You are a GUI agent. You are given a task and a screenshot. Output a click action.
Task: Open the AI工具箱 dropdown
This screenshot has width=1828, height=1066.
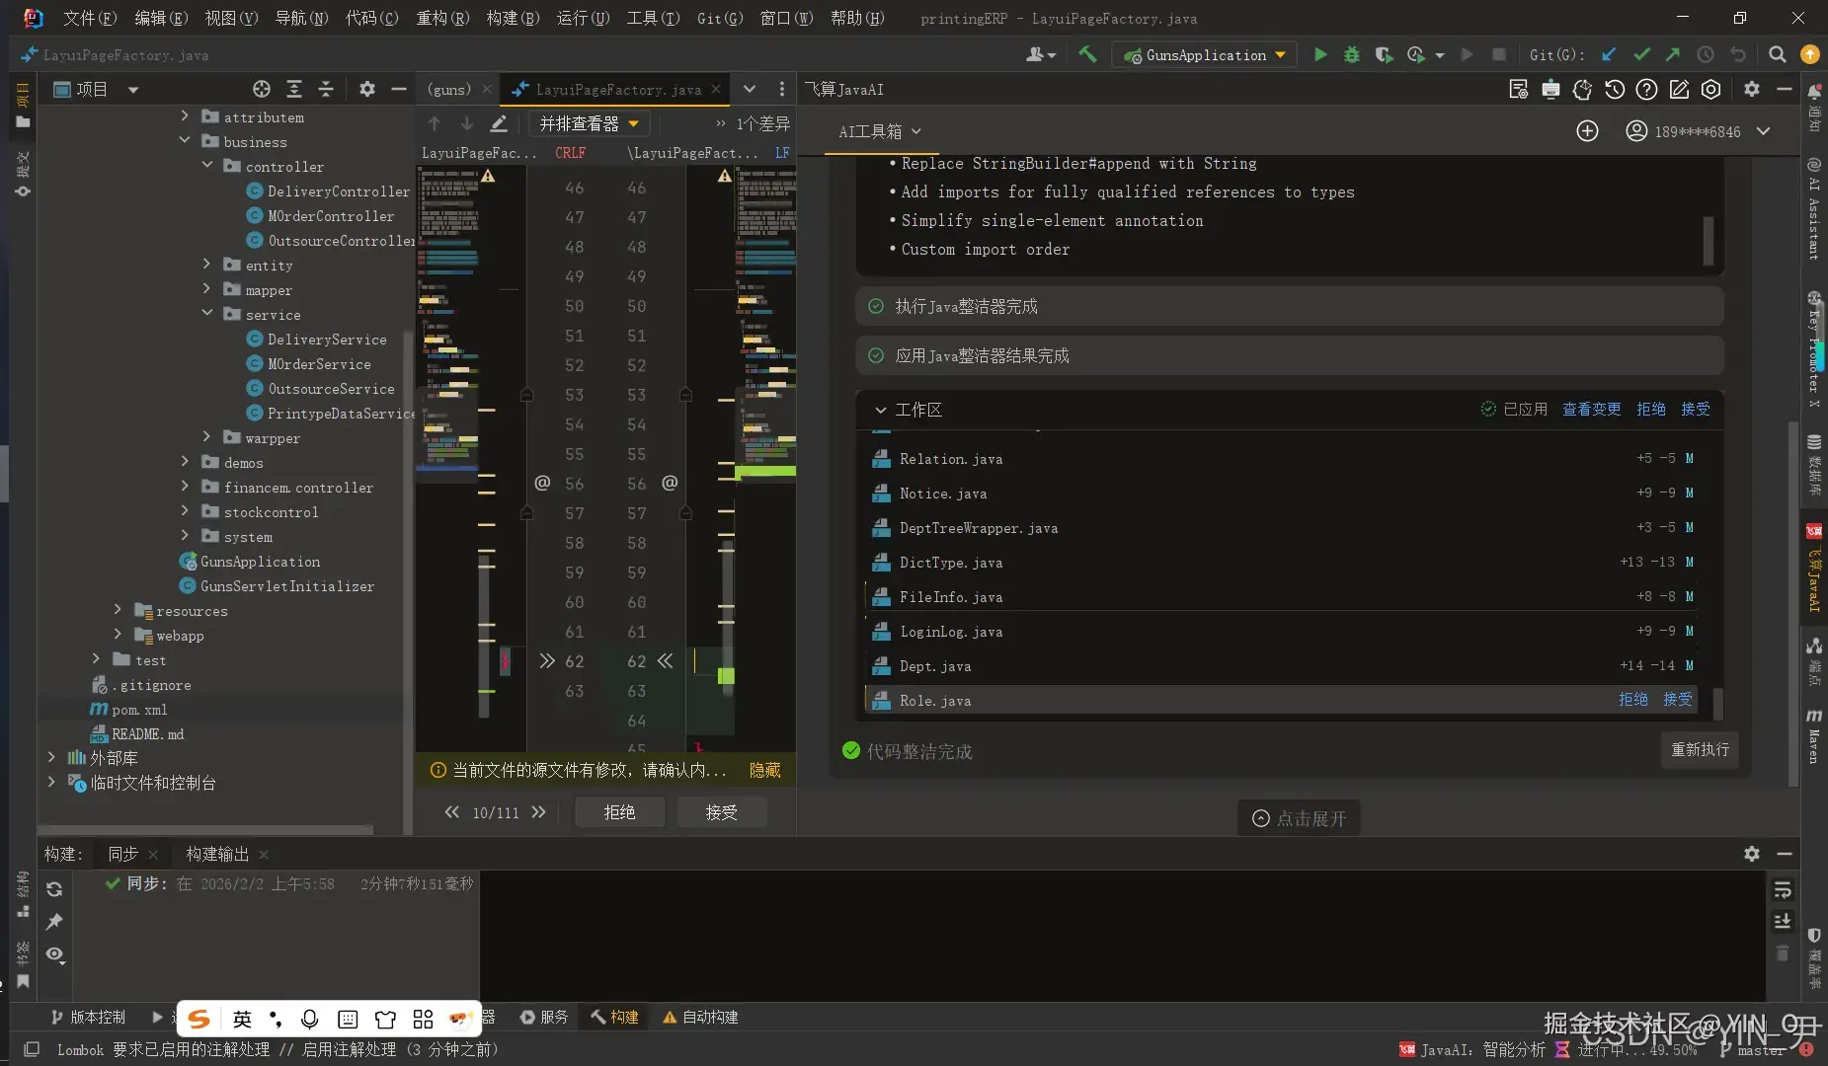pos(879,131)
